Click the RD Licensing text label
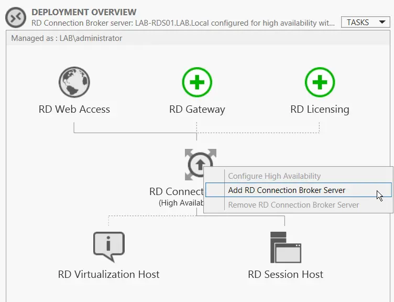Viewport: 394px width, 302px height. point(320,110)
